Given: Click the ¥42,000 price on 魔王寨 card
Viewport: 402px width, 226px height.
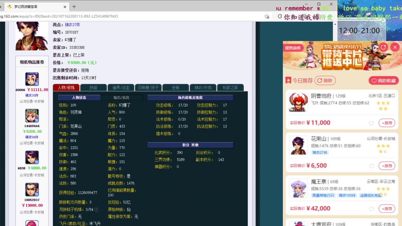Looking at the screenshot, I should point(318,208).
